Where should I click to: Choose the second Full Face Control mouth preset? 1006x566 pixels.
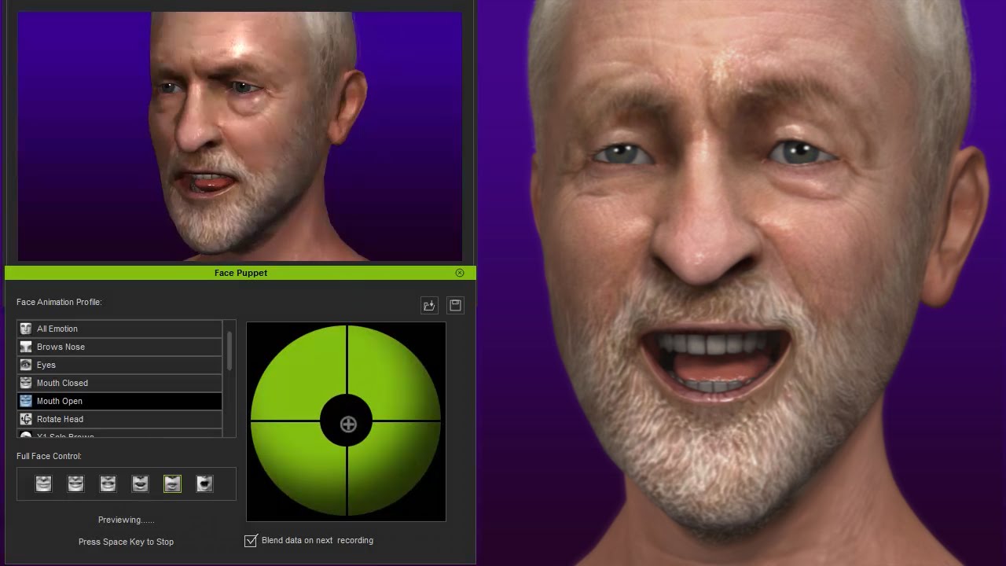tap(76, 483)
